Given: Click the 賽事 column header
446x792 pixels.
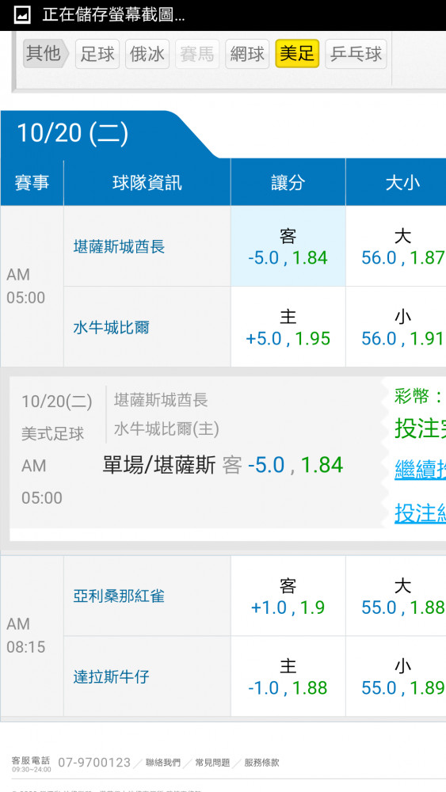Looking at the screenshot, I should click(x=32, y=182).
